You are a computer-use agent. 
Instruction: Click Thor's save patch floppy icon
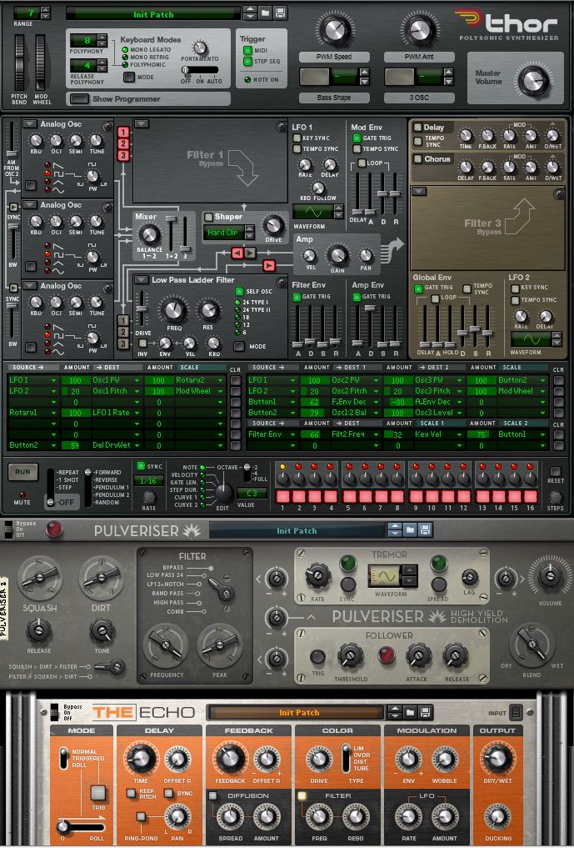(278, 14)
